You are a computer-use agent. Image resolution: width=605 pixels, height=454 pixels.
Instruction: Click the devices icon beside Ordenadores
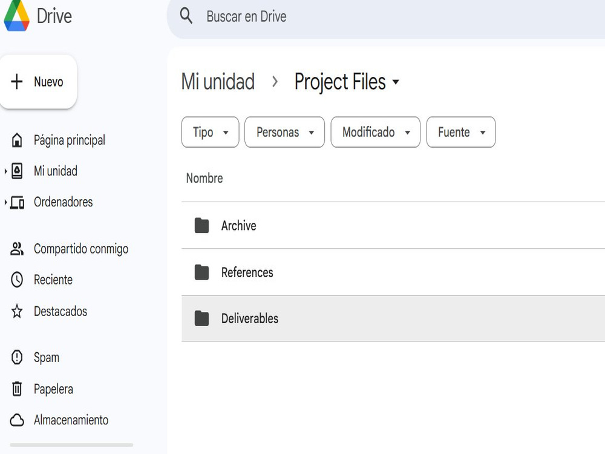coord(17,202)
